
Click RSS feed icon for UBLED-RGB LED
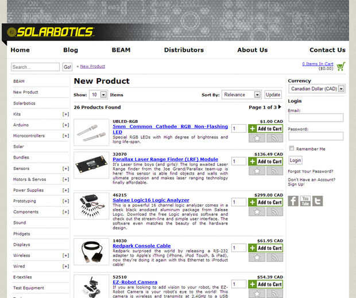tap(274, 138)
